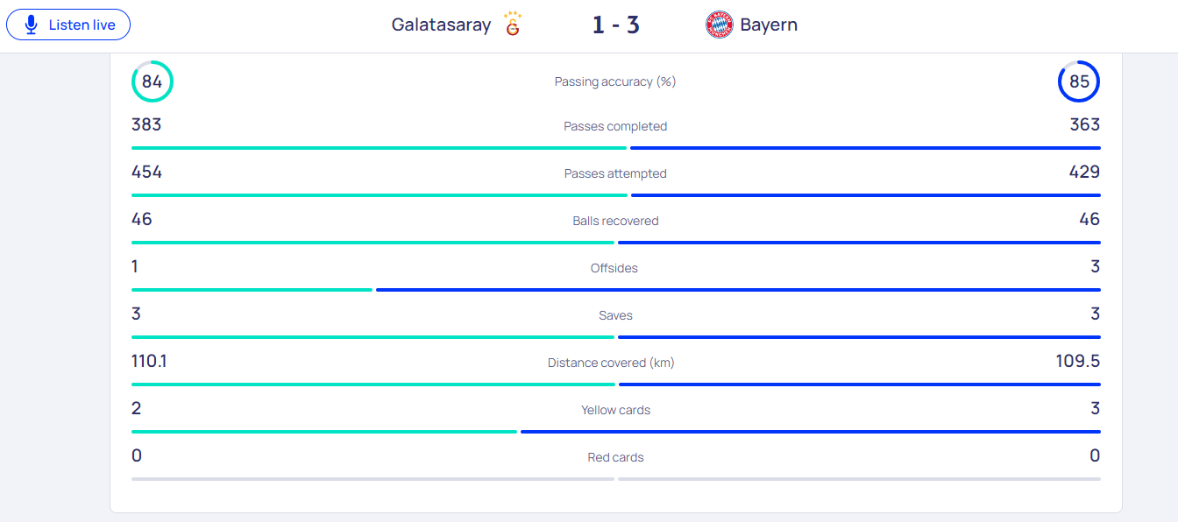The width and height of the screenshot is (1178, 522).
Task: Click the 1 - 3 match score
Action: click(x=615, y=25)
